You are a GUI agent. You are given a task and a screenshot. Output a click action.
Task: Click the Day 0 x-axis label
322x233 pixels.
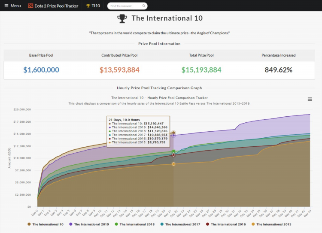point(35,213)
